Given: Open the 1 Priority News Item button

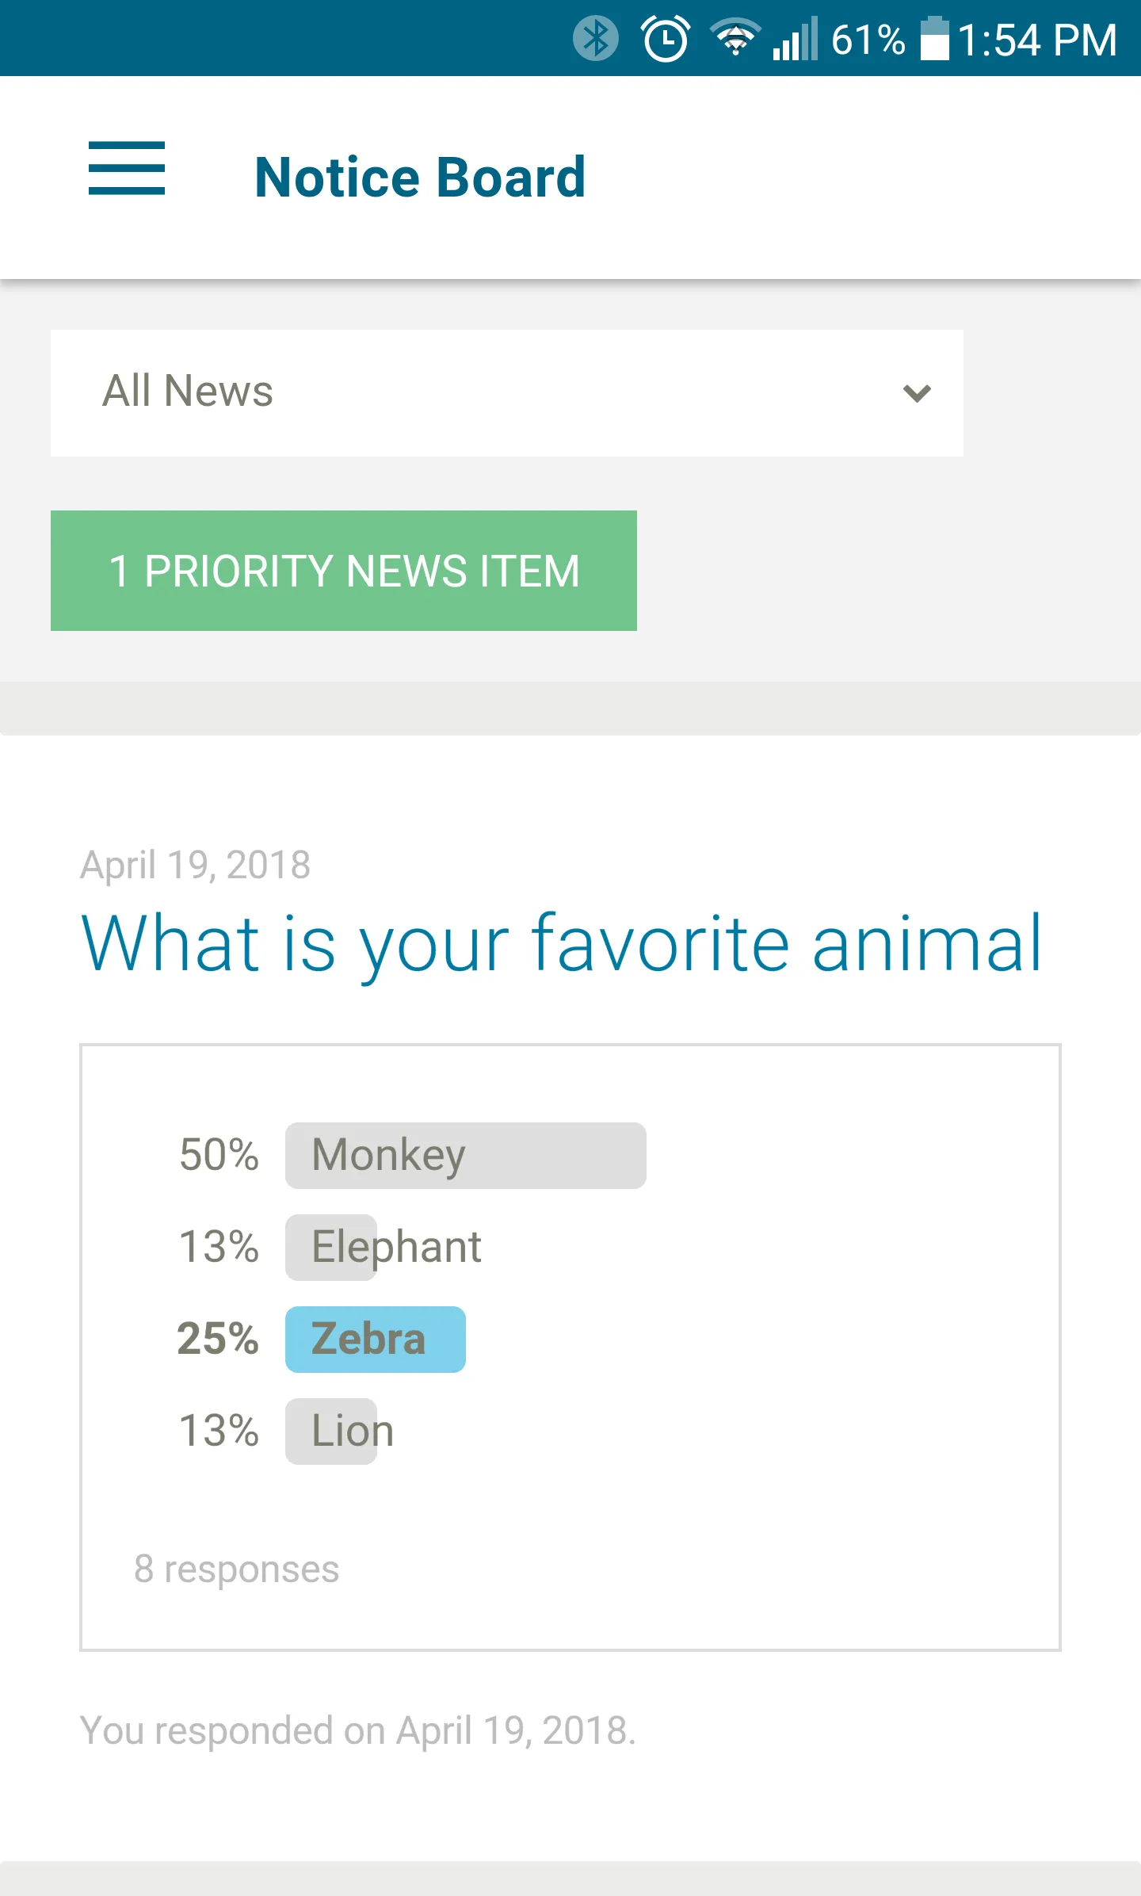Looking at the screenshot, I should (344, 571).
